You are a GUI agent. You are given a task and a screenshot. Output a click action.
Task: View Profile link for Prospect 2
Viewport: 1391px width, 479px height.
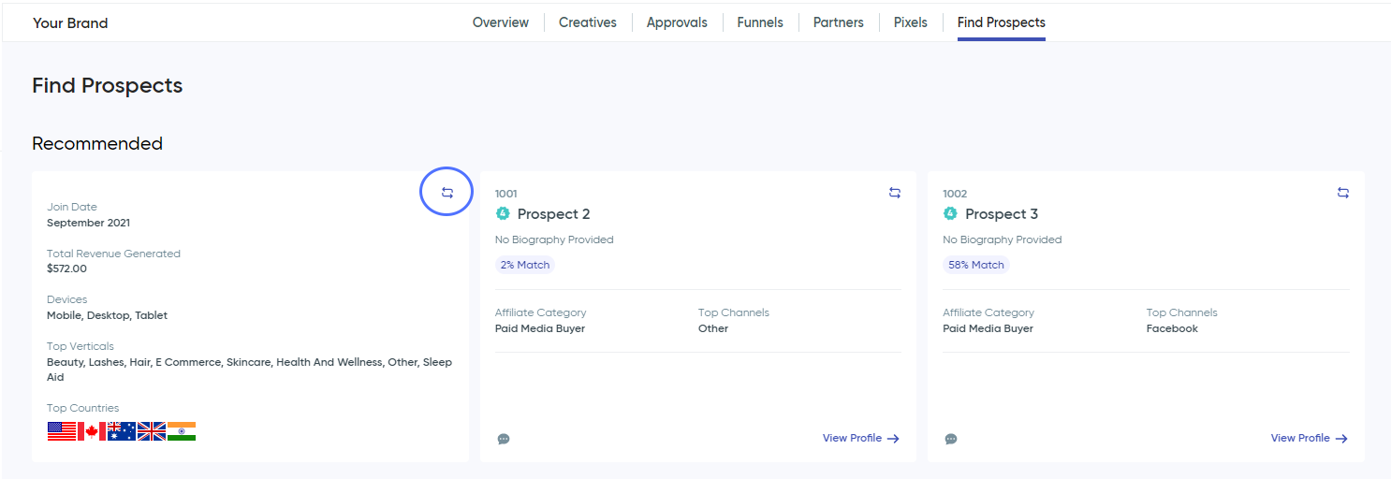click(861, 438)
